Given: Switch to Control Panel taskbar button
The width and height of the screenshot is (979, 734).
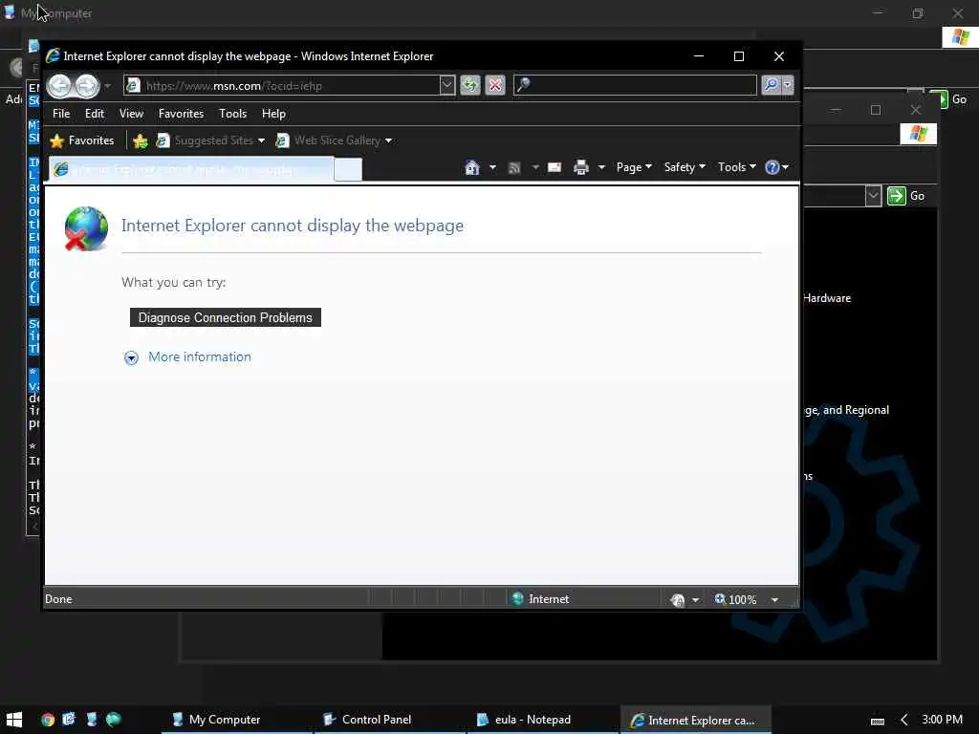Looking at the screenshot, I should click(388, 720).
